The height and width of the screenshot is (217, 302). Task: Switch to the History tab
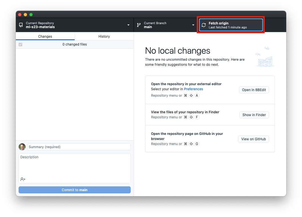(104, 36)
